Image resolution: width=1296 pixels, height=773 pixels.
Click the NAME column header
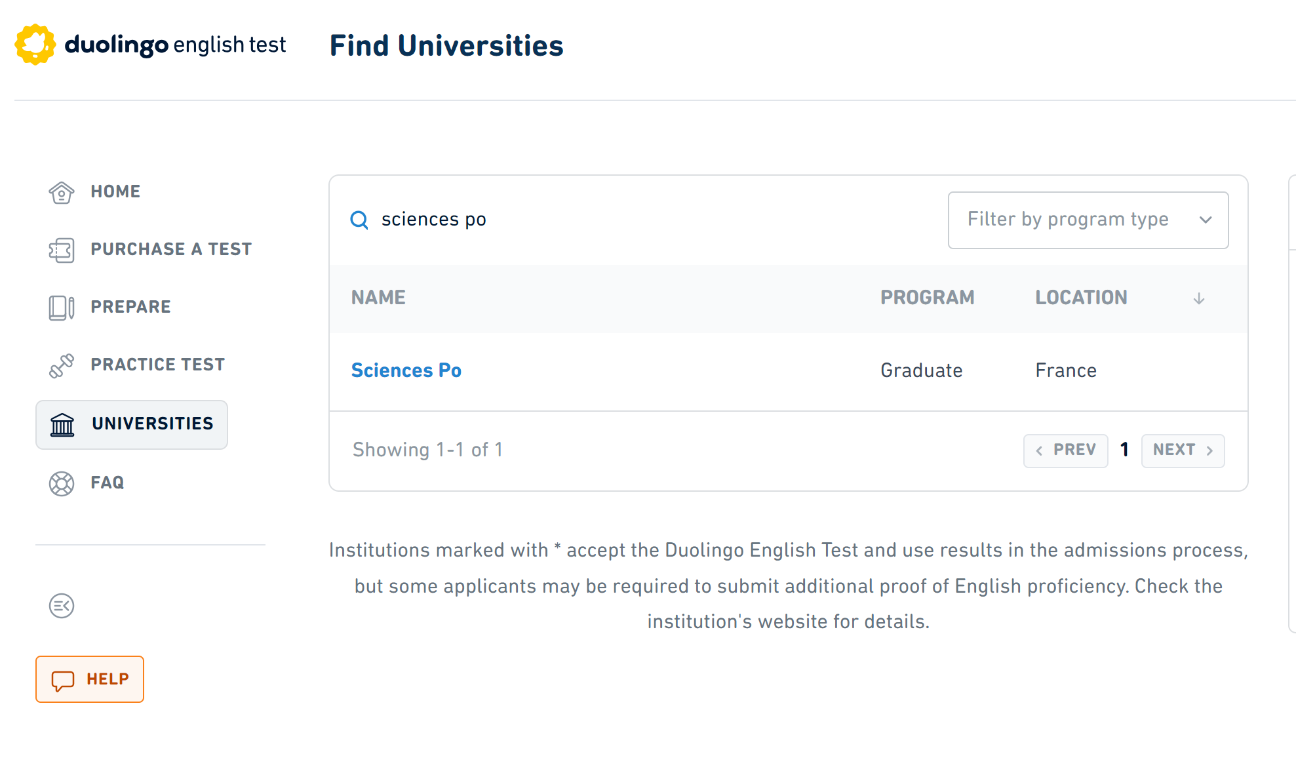(x=378, y=298)
